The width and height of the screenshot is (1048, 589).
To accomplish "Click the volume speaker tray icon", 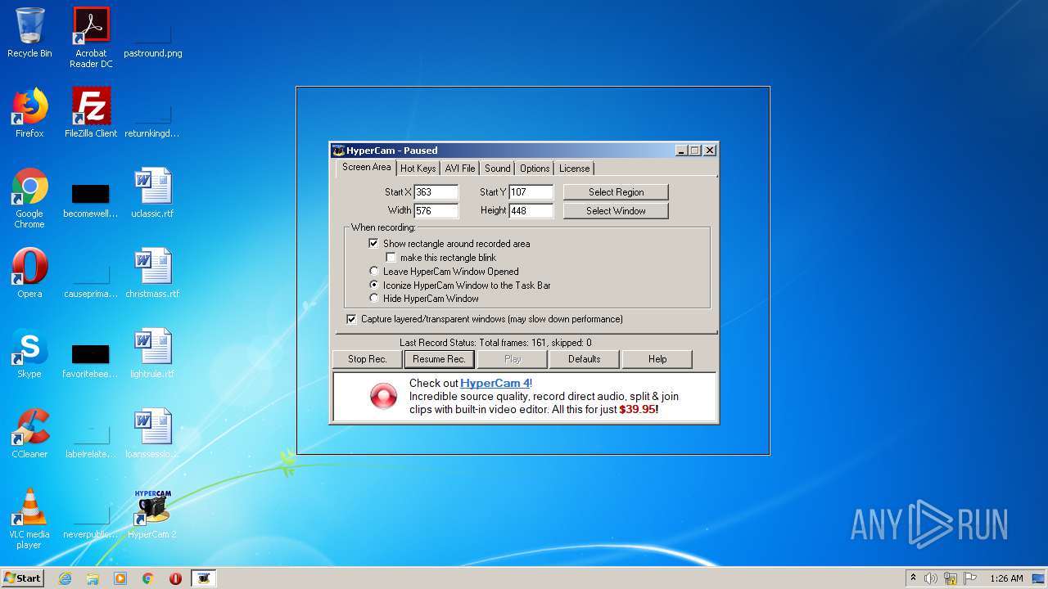I will [x=931, y=578].
